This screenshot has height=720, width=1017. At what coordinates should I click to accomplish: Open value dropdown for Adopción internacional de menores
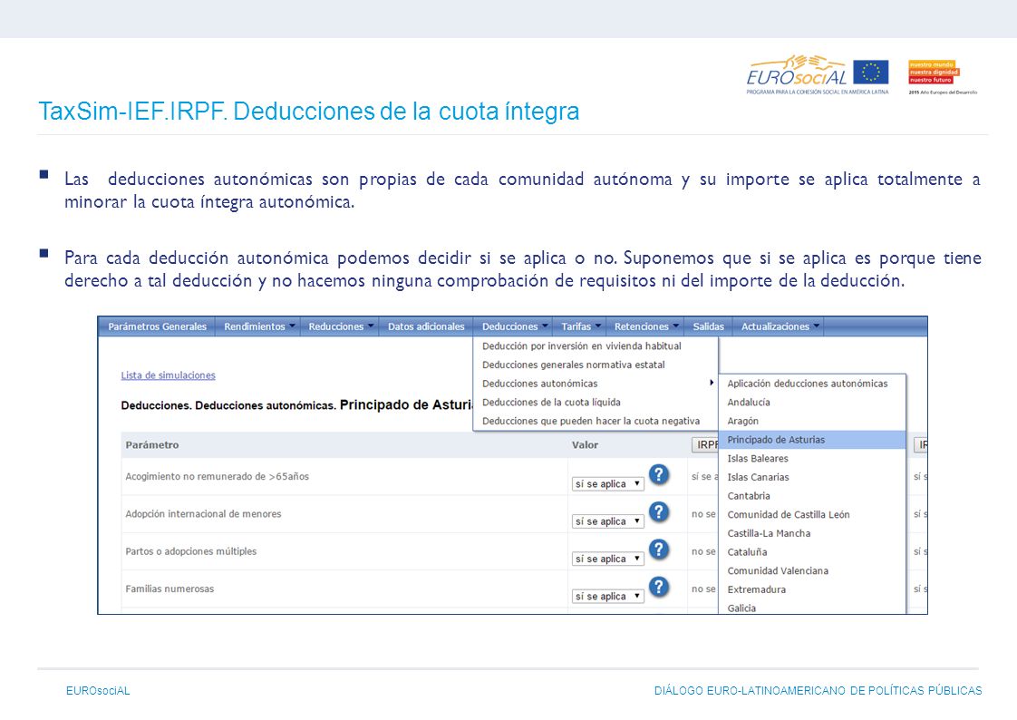pyautogui.click(x=607, y=521)
